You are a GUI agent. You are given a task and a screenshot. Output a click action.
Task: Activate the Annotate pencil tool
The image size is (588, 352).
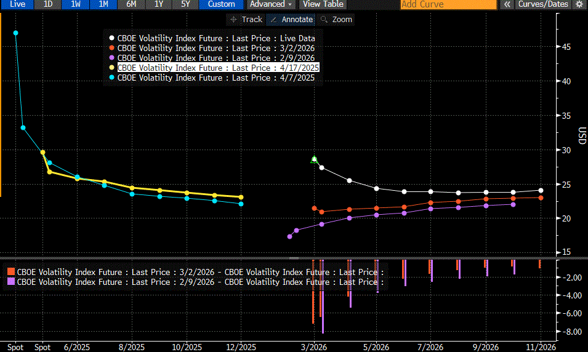[x=291, y=20]
